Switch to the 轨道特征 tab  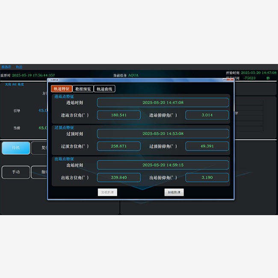(x=62, y=89)
